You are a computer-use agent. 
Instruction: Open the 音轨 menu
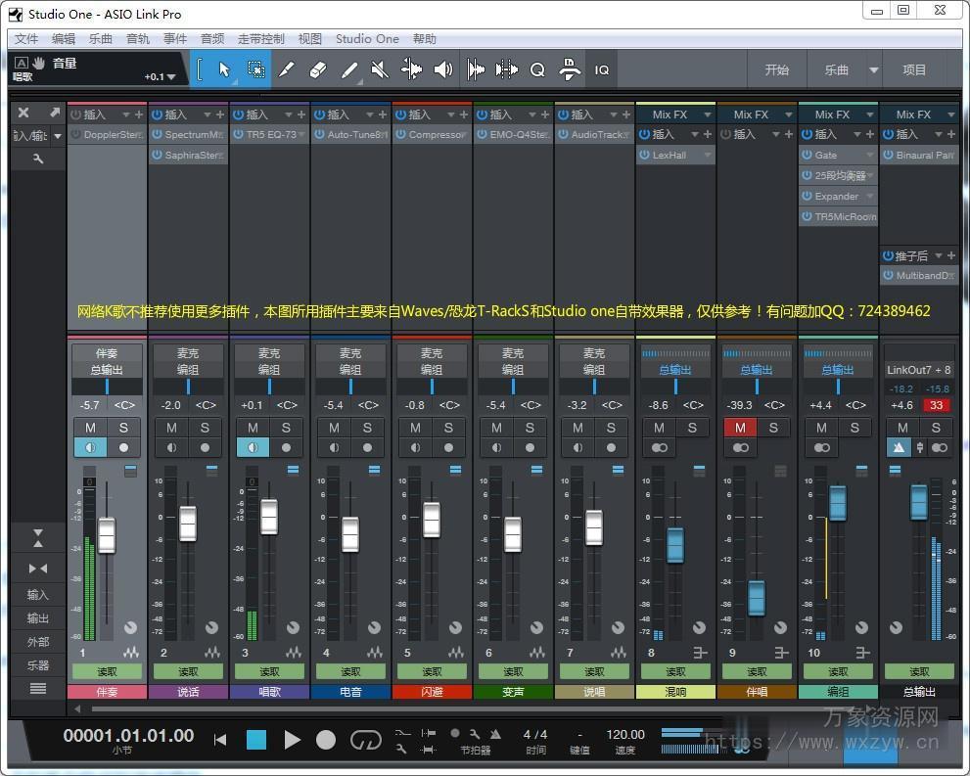tap(138, 39)
